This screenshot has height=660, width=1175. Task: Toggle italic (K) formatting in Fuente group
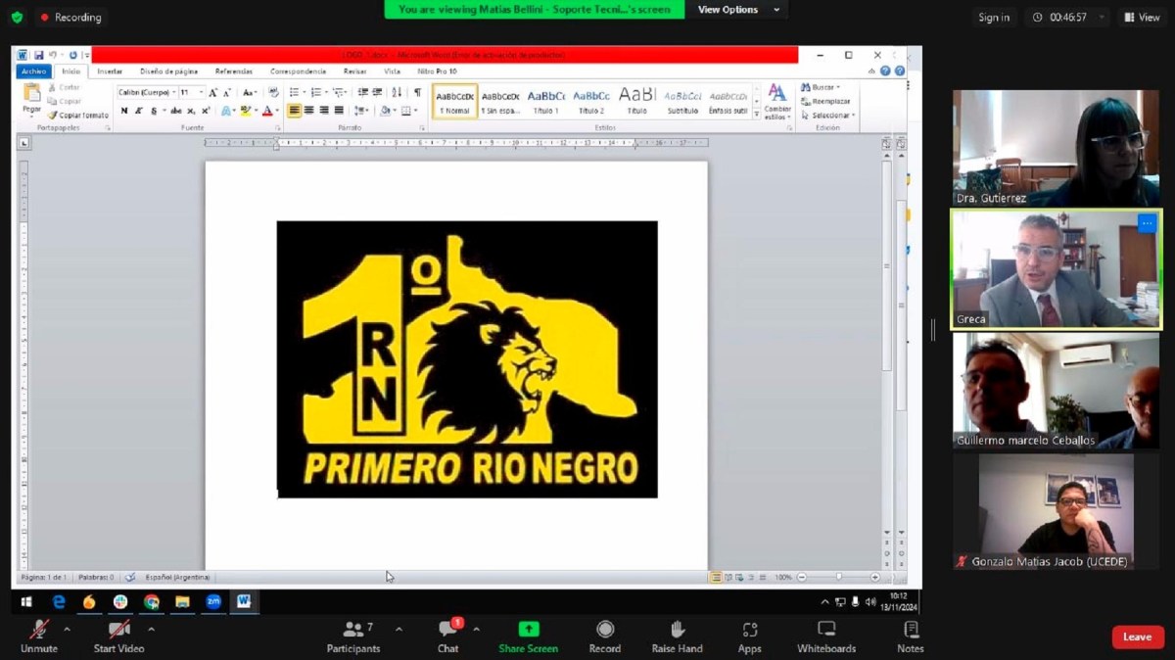click(138, 112)
